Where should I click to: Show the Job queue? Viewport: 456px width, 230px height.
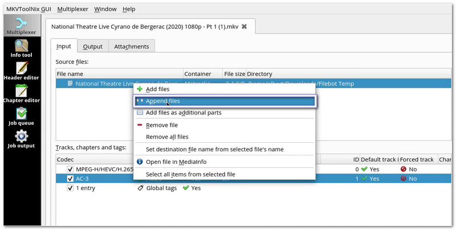pos(21,116)
